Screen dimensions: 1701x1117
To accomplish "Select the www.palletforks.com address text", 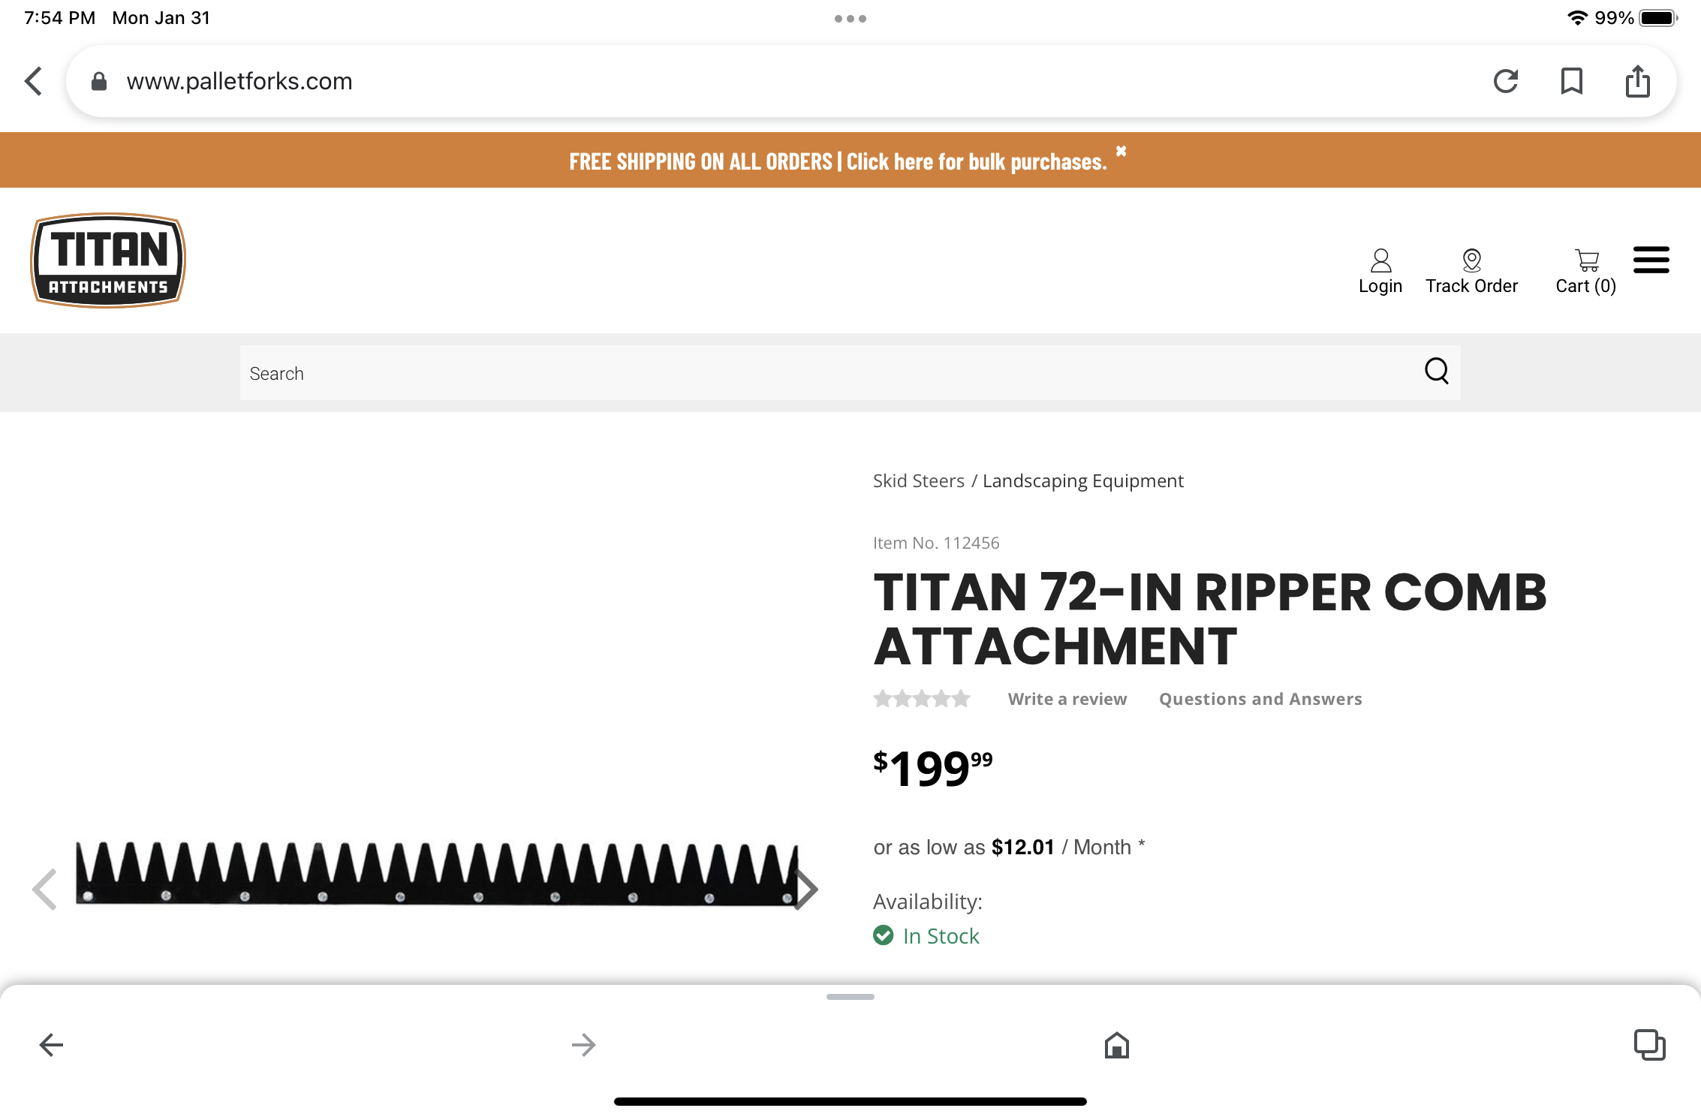I will 239,81.
